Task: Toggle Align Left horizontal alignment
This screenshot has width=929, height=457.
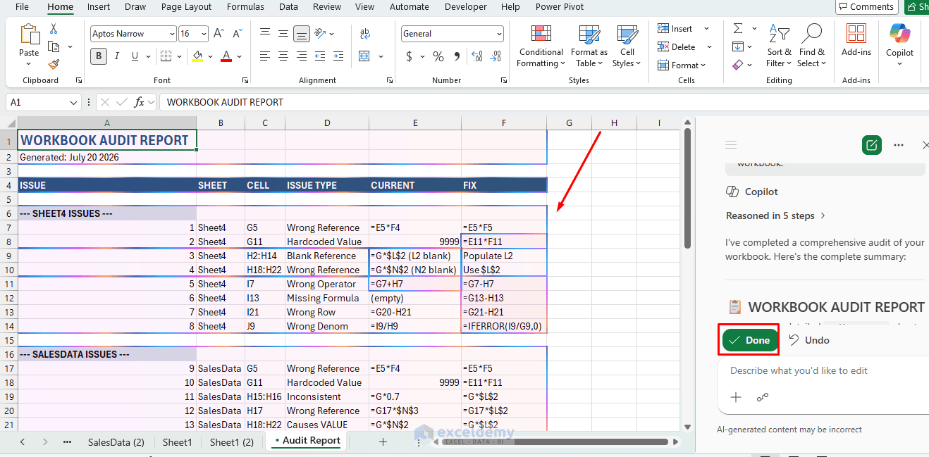Action: pos(265,56)
